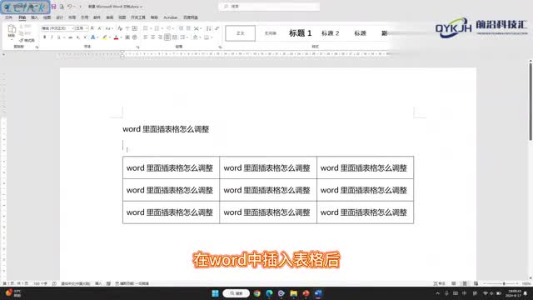Open Chrome from the taskbar
Image resolution: width=533 pixels, height=300 pixels.
click(x=257, y=293)
